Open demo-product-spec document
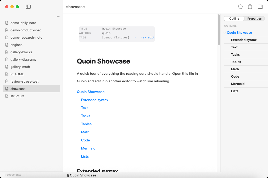The width and height of the screenshot is (268, 178). pyautogui.click(x=31, y=30)
